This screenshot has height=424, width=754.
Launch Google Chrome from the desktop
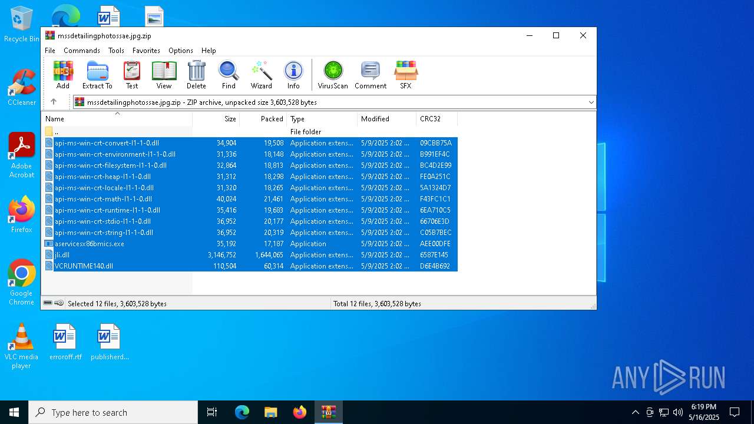coord(22,283)
